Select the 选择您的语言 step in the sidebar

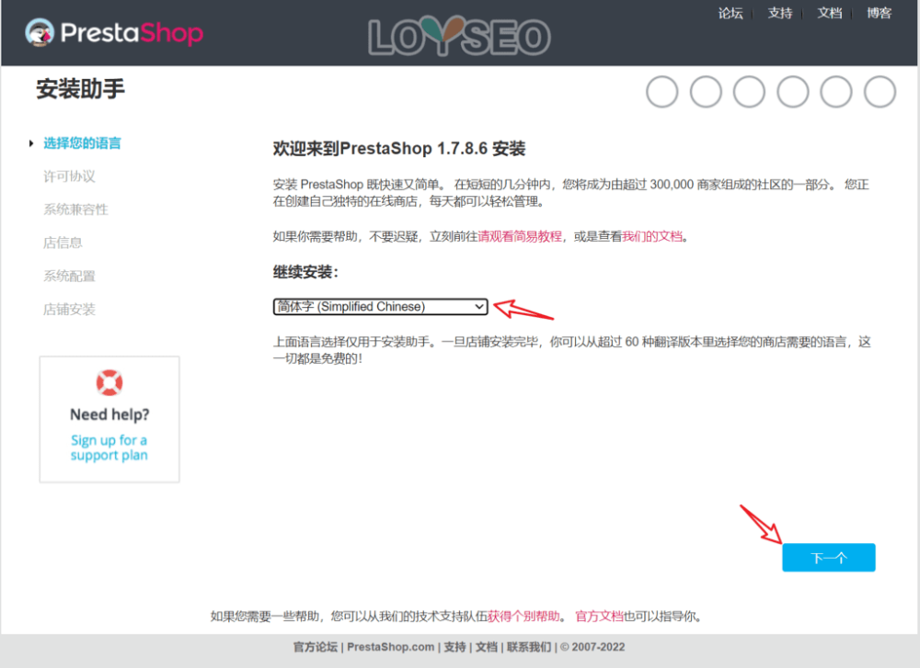tap(82, 143)
